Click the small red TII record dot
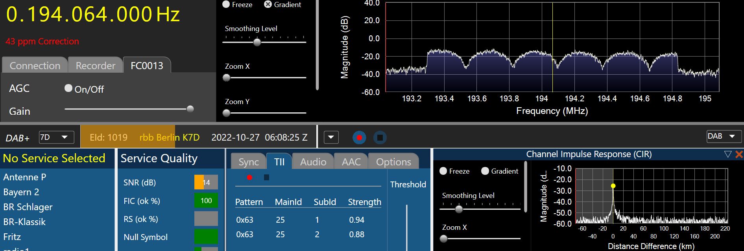This screenshot has width=744, height=251. click(x=249, y=178)
